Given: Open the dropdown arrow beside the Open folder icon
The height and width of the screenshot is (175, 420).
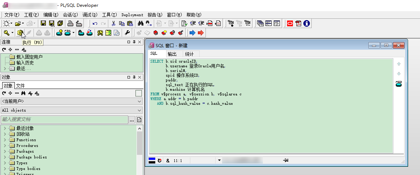Looking at the screenshot, I should 23,23.
